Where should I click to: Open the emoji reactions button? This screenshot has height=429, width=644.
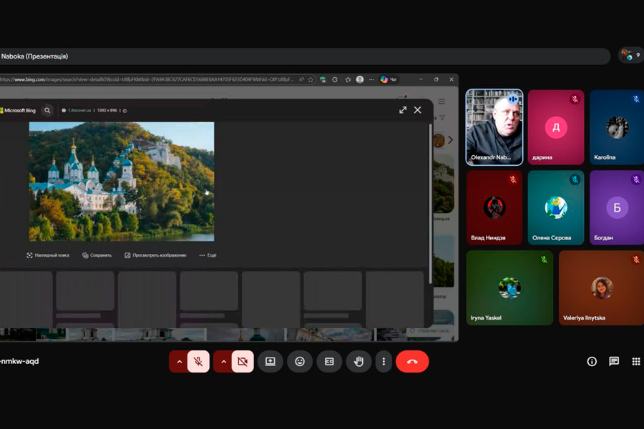(300, 362)
